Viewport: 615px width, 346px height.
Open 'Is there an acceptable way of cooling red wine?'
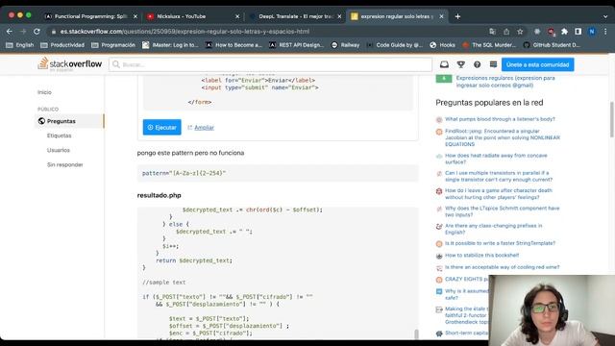(502, 267)
